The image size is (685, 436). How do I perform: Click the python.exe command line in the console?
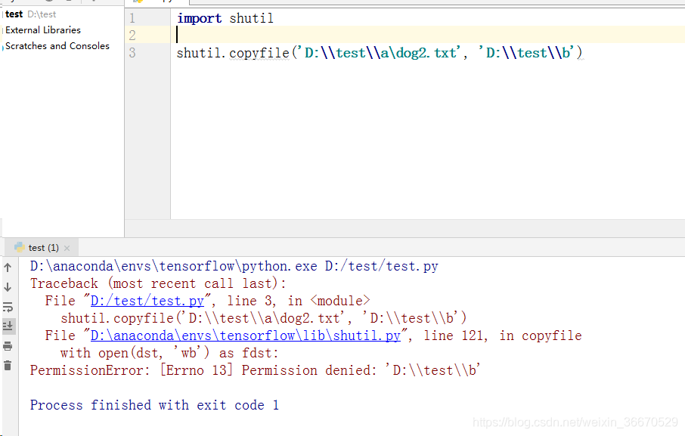pos(234,266)
